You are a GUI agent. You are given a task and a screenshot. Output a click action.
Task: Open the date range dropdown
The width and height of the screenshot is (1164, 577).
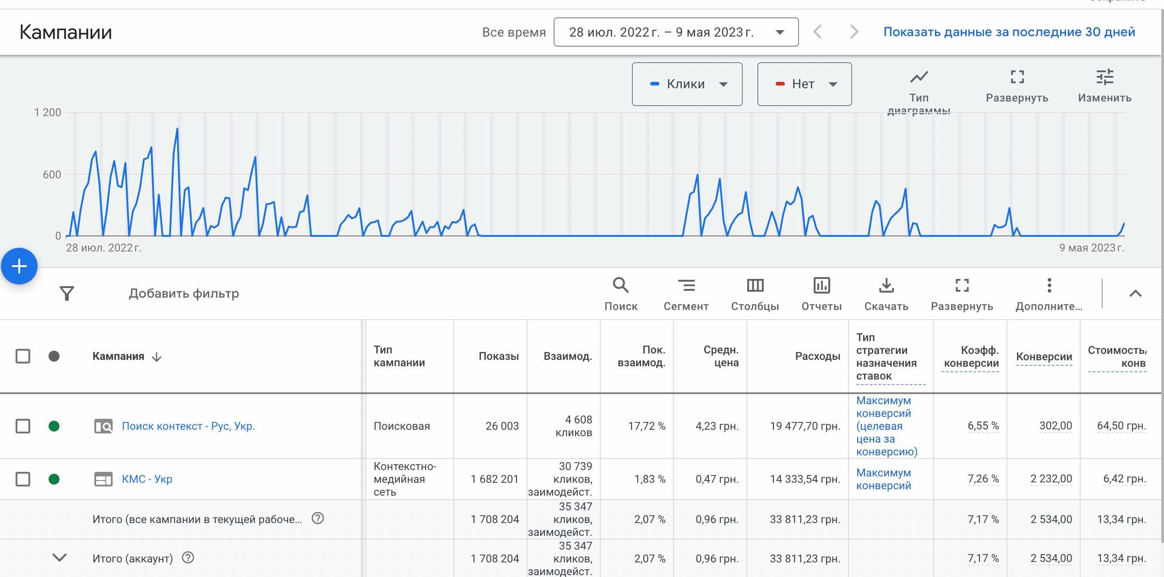click(x=676, y=32)
